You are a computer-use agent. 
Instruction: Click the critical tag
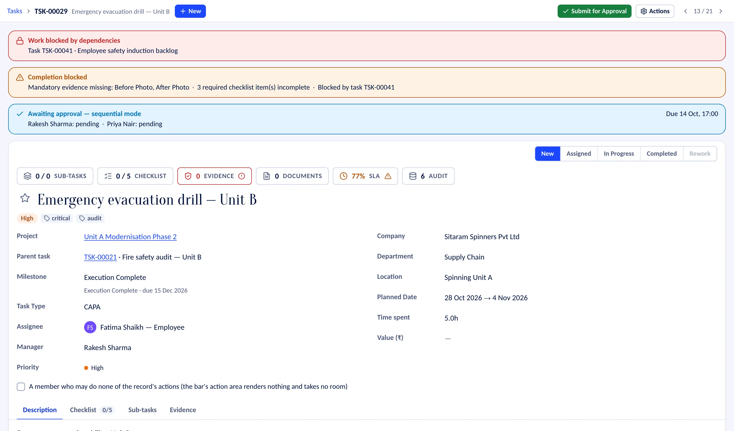click(57, 218)
